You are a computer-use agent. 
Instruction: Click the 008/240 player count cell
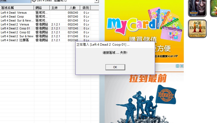(x=73, y=13)
